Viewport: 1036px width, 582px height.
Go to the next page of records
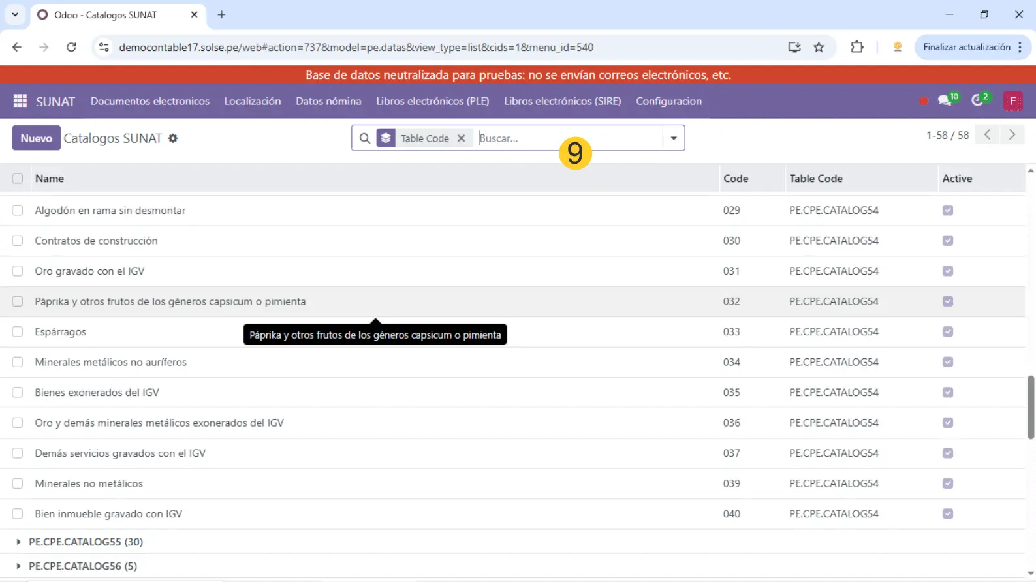pos(1012,135)
